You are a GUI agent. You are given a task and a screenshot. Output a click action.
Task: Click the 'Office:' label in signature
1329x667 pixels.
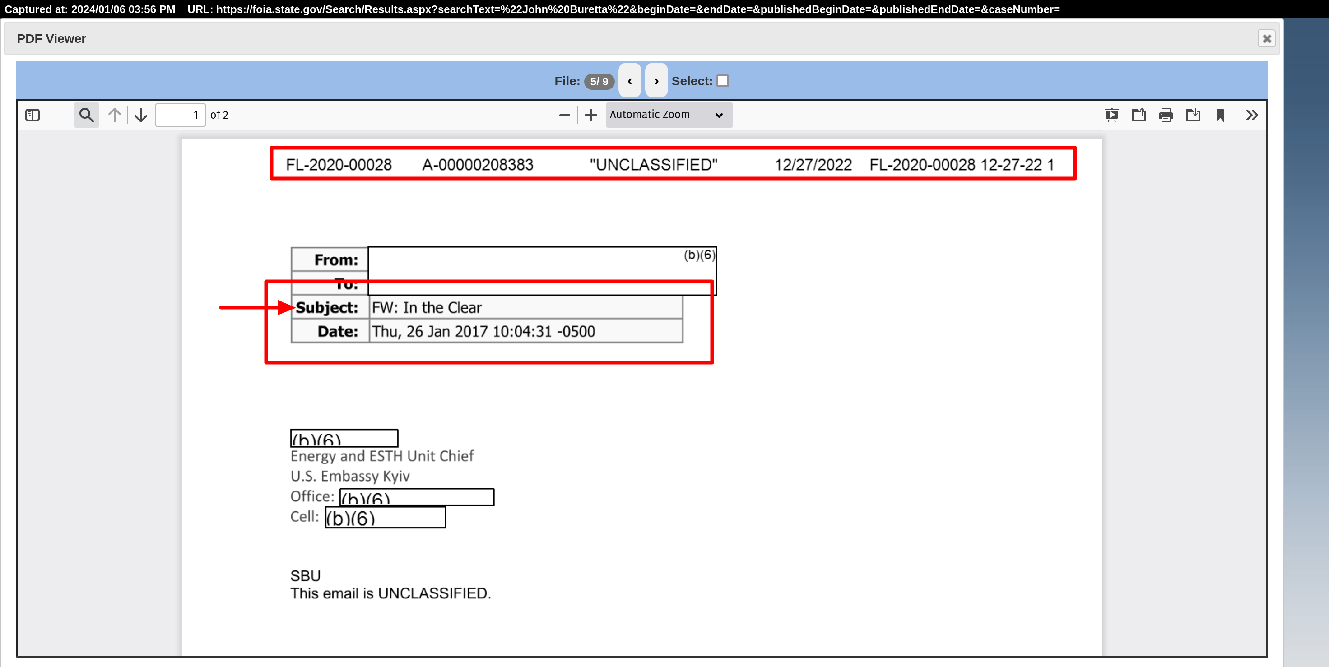(313, 496)
